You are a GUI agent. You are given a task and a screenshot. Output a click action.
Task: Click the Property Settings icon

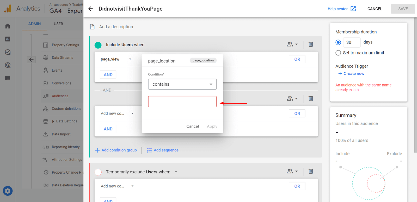[x=46, y=45]
